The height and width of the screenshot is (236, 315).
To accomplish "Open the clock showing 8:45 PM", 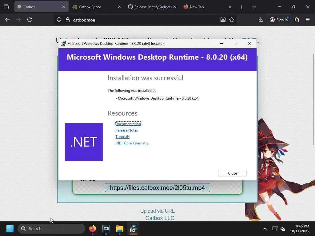I will pyautogui.click(x=300, y=229).
